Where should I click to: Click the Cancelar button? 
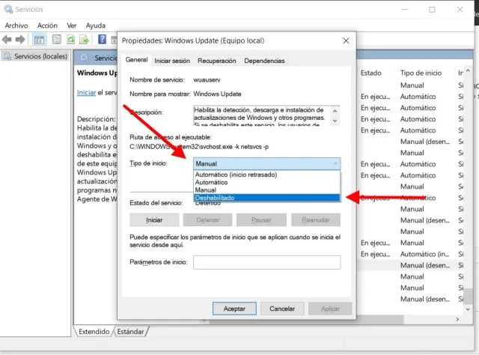[282, 309]
